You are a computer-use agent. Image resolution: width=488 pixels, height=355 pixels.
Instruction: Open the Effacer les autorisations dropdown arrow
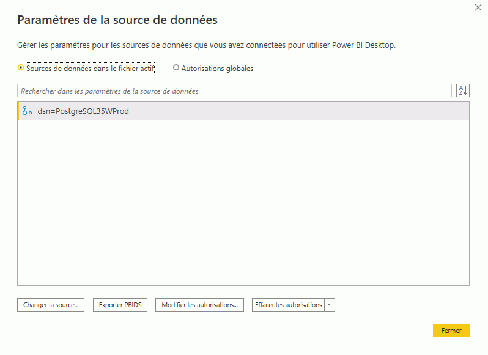click(330, 305)
